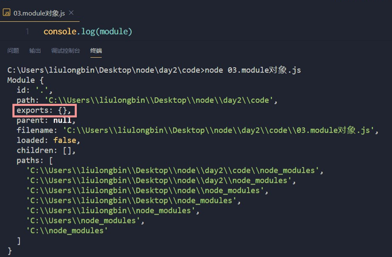
Task: Show the 调试控制台 panel tab
Action: (65, 51)
